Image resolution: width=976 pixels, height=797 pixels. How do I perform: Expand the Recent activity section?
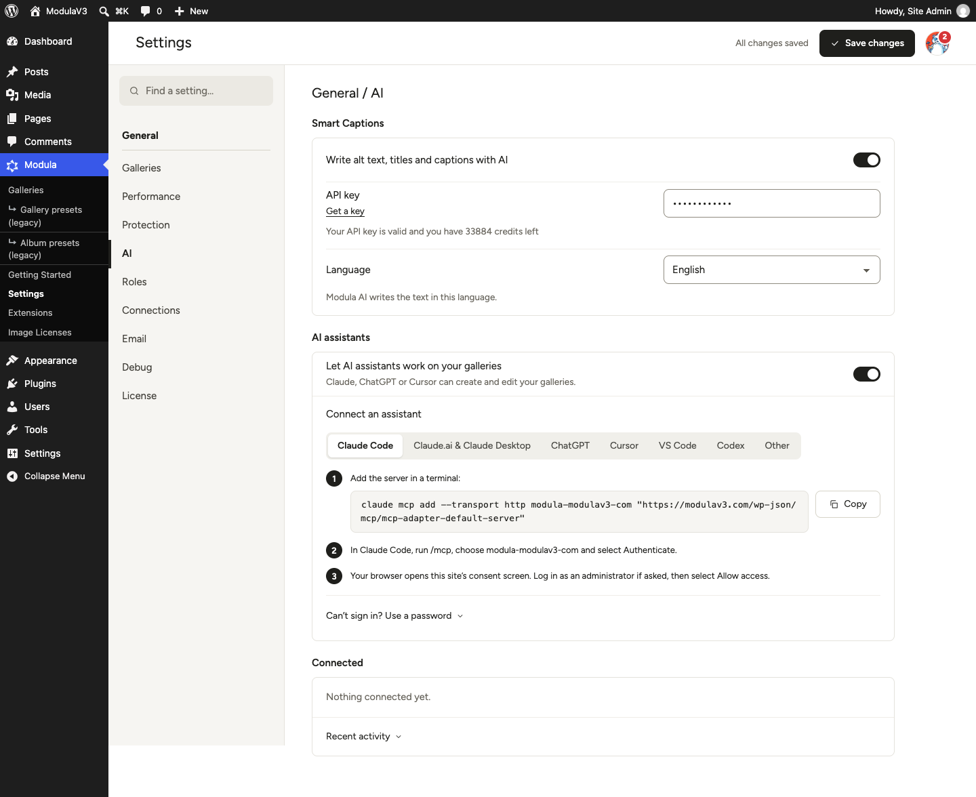pos(364,737)
